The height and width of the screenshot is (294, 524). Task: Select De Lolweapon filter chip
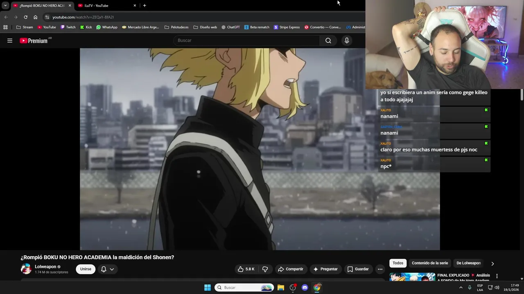(469, 263)
